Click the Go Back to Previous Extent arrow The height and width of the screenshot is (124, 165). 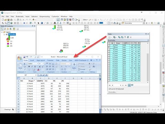point(24,23)
